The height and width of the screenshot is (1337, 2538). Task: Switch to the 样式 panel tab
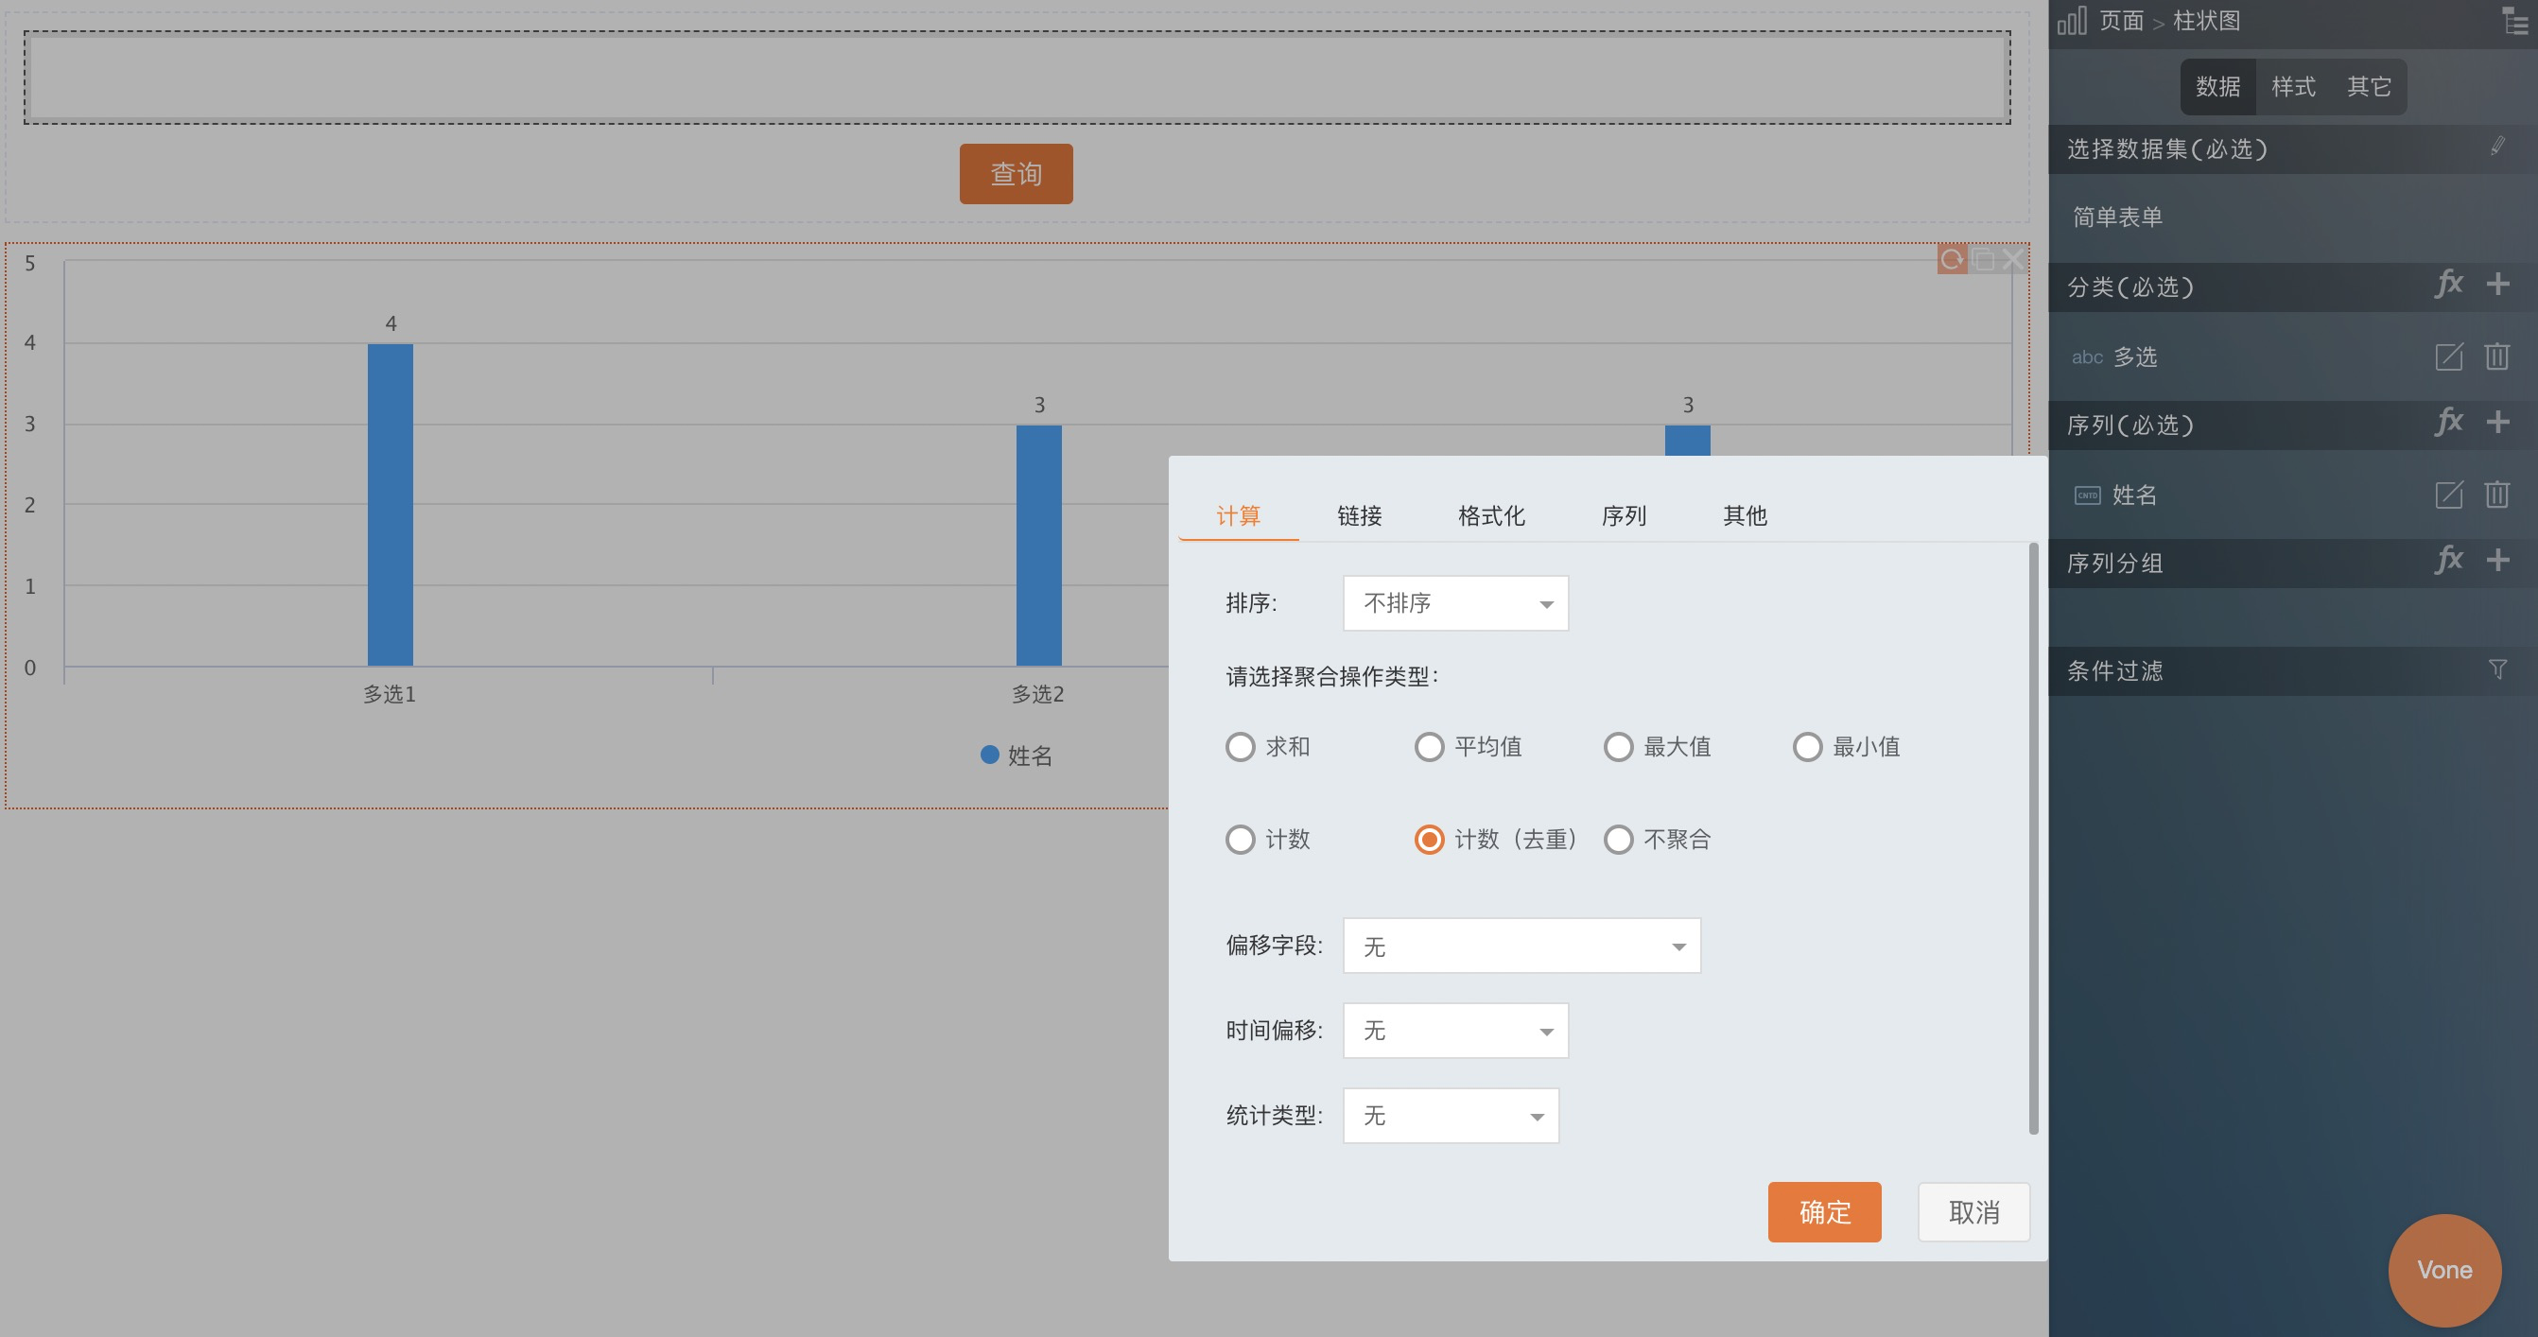2293,87
